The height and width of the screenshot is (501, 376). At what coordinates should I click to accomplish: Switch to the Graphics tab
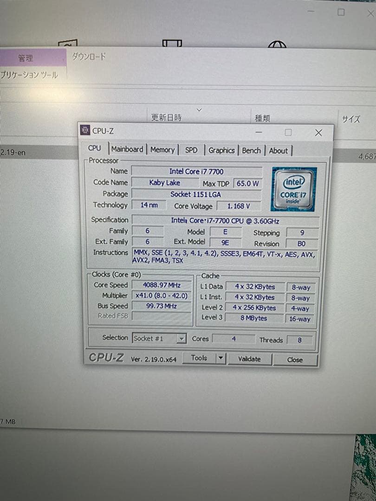[221, 150]
